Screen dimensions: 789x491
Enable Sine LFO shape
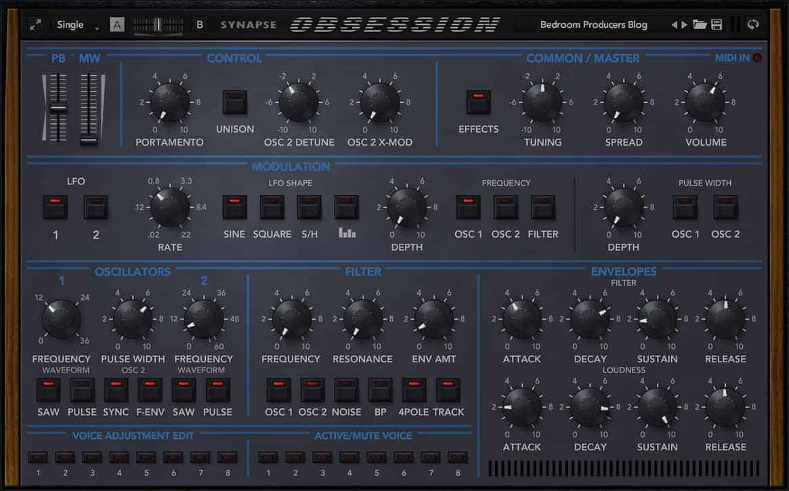point(234,207)
